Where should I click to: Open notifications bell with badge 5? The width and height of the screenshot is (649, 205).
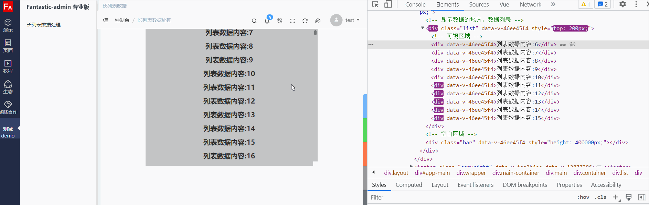267,21
